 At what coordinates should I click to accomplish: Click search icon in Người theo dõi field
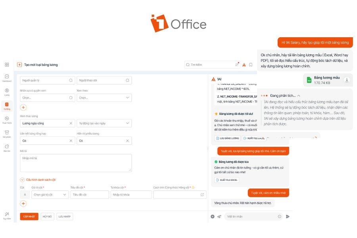(127, 81)
